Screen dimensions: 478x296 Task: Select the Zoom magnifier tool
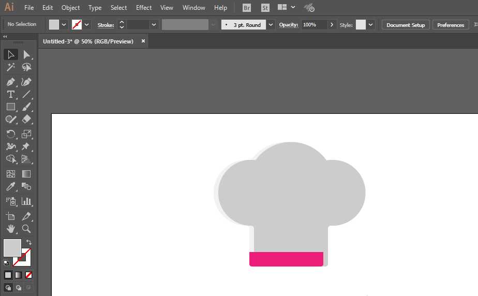(26, 229)
